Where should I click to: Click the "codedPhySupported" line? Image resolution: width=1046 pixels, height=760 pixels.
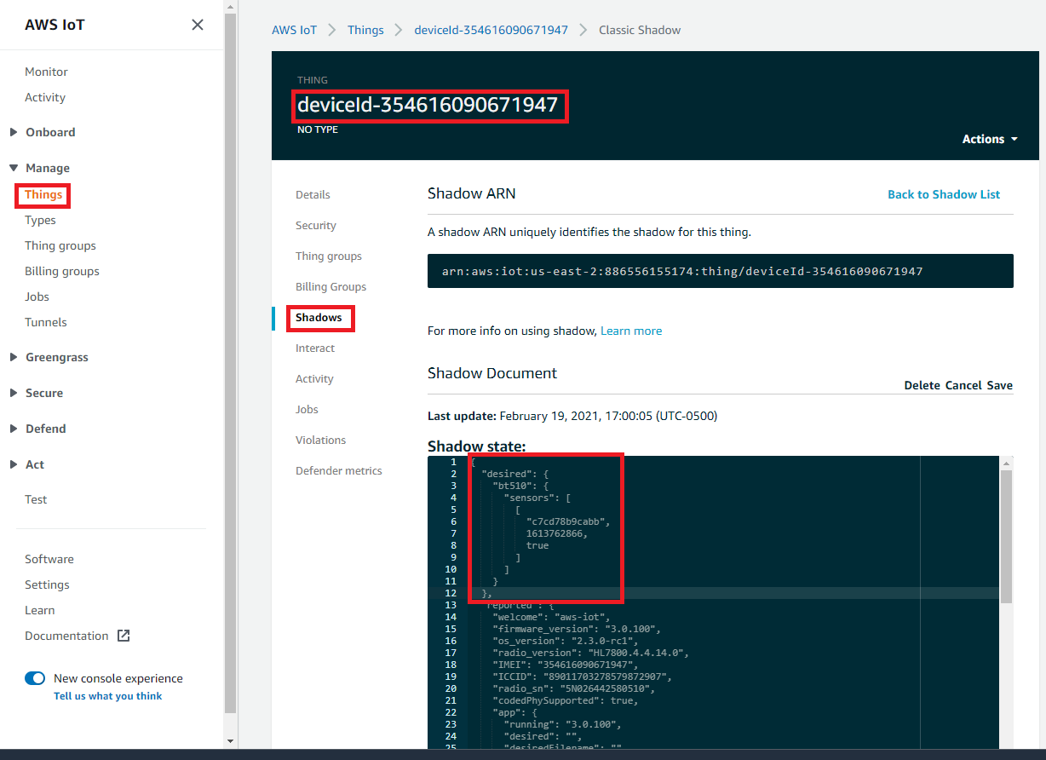tap(565, 700)
